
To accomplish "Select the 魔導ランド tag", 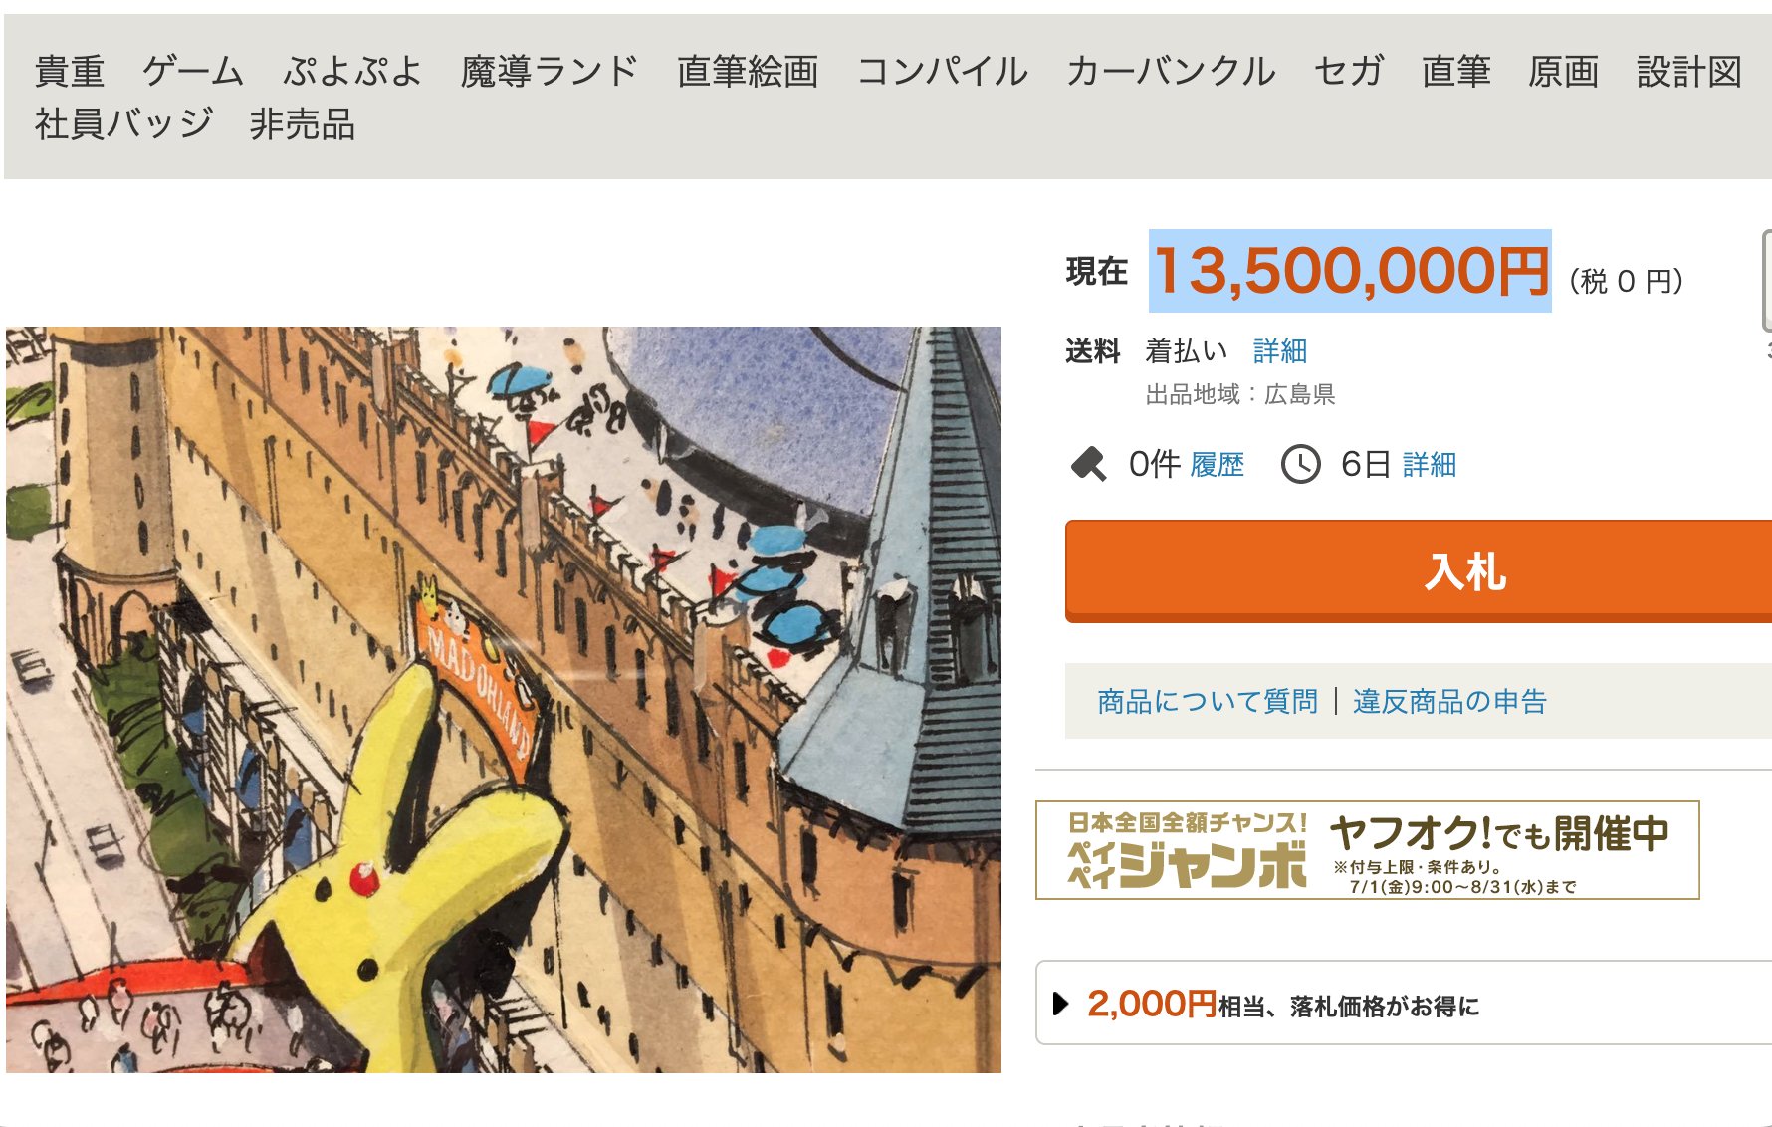I will [550, 71].
